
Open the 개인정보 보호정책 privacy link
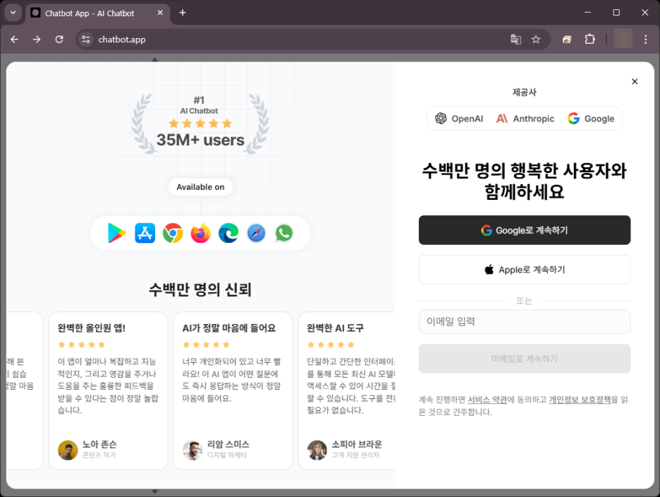tap(580, 400)
